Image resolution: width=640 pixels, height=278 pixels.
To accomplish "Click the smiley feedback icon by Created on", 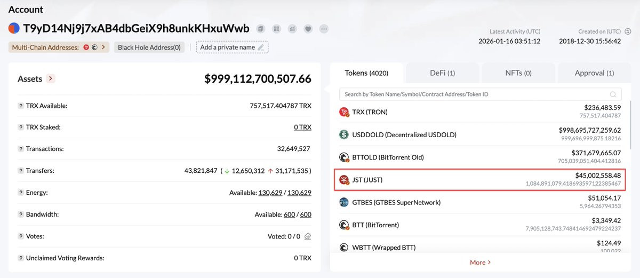I will tap(628, 31).
